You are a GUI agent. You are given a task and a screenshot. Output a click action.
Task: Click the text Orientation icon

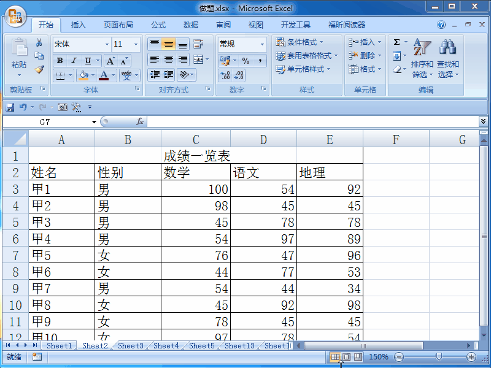pos(184,74)
